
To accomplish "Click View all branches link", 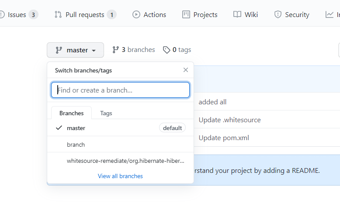I will click(120, 176).
